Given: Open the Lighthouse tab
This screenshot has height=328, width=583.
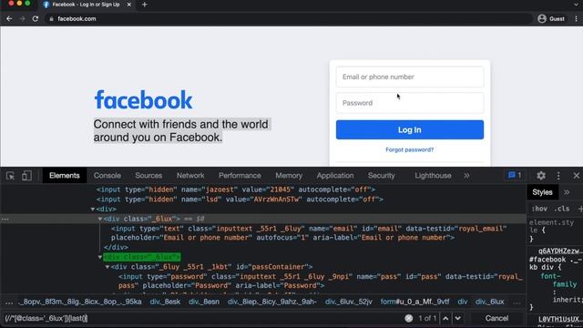Looking at the screenshot, I should 433,176.
